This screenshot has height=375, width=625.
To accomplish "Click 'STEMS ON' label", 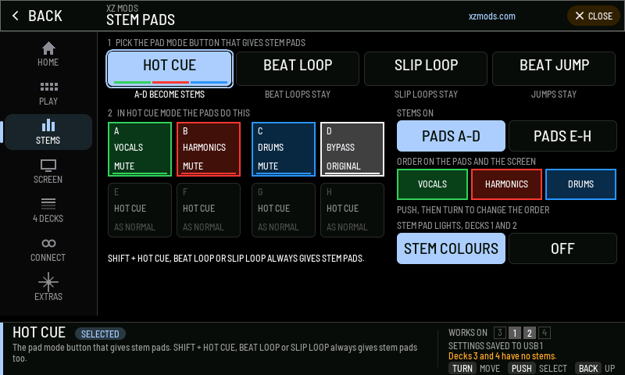I will pyautogui.click(x=415, y=113).
